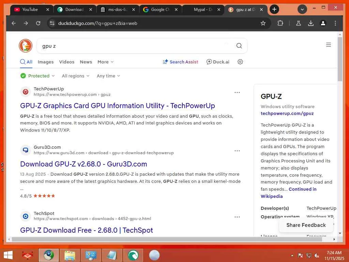Viewport: 349px width, 262px height.
Task: View site information icon in address bar
Action: point(52,23)
